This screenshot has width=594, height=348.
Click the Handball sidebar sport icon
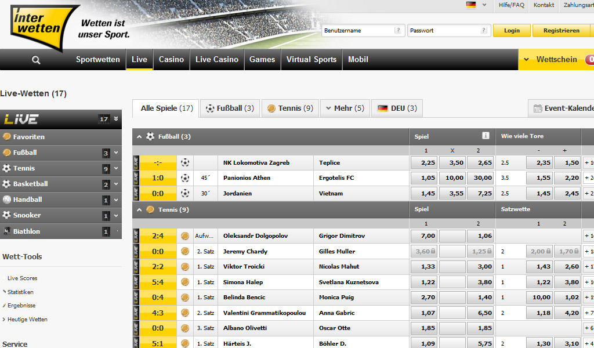coord(6,200)
